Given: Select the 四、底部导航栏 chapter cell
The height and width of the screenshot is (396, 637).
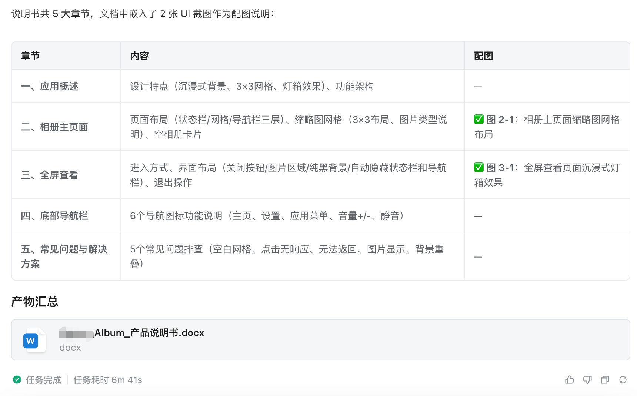Looking at the screenshot, I should pos(54,216).
